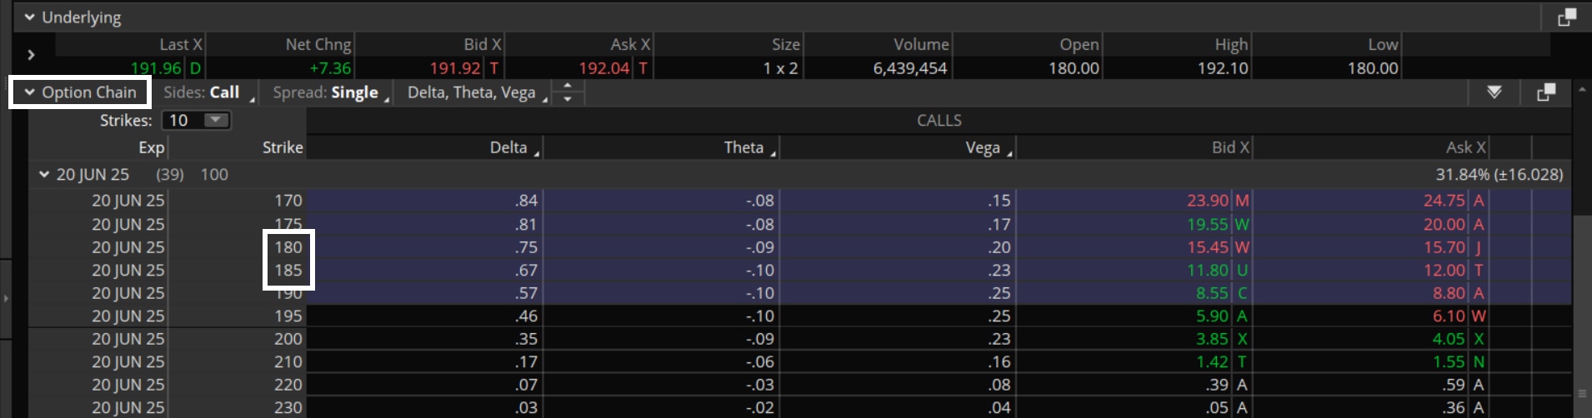
Task: Click the 180 strike call bid 15.45
Action: pyautogui.click(x=1208, y=247)
